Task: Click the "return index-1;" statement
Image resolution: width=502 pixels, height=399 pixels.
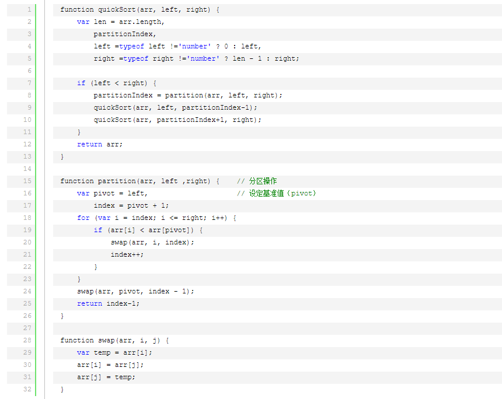Action: coord(109,304)
